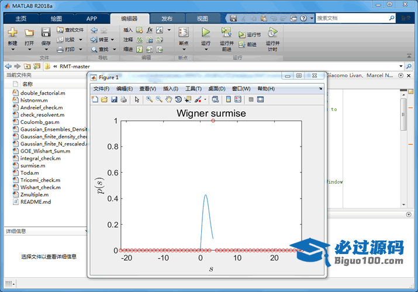This screenshot has width=418, height=292.
Task: Collapse the toolstrip with the minimize arrow
Action: 409,56
